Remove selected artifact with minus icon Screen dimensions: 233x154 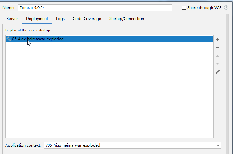(x=217, y=48)
